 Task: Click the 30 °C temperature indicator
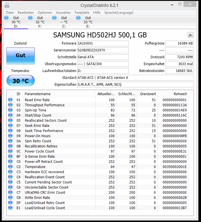pyautogui.click(x=21, y=81)
